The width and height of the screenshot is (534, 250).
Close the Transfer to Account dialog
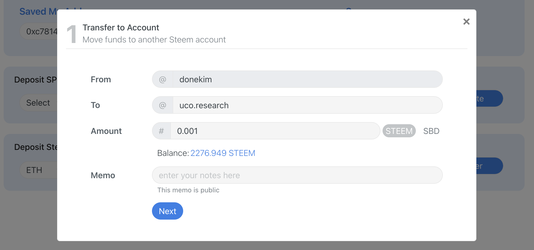point(466,21)
